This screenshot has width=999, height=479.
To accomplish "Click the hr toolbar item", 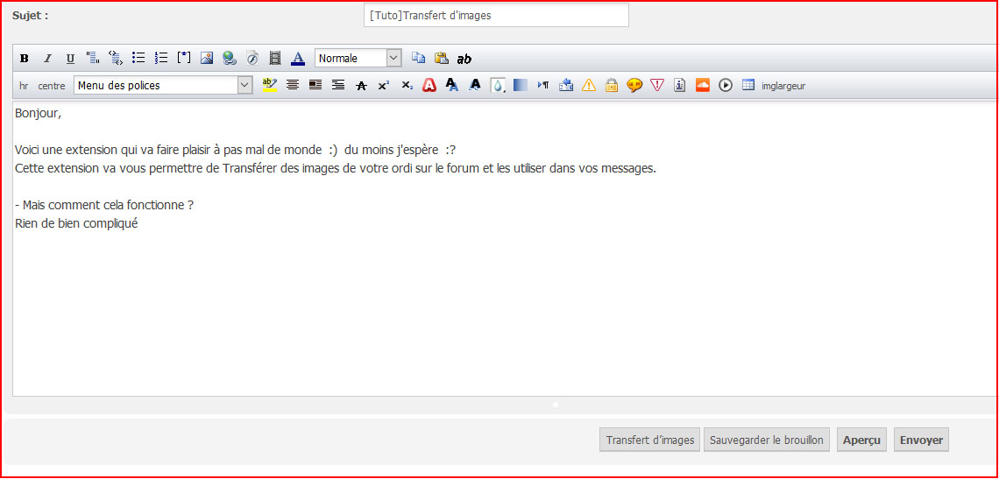I will click(24, 86).
